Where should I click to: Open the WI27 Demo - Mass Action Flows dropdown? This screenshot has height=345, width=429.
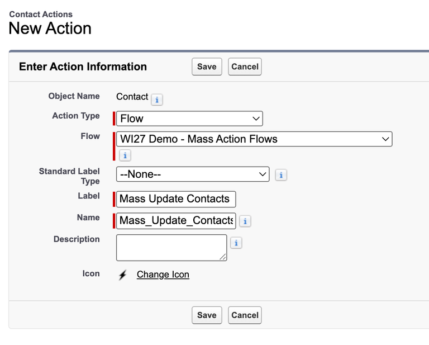pyautogui.click(x=254, y=139)
